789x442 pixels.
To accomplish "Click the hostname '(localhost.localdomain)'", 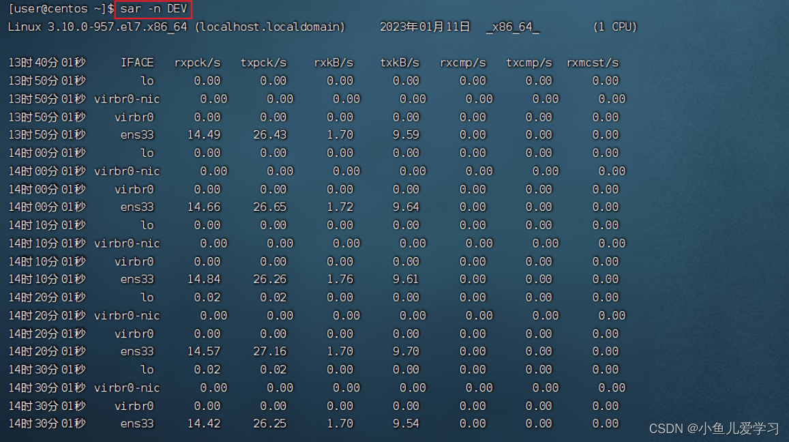I will point(270,27).
